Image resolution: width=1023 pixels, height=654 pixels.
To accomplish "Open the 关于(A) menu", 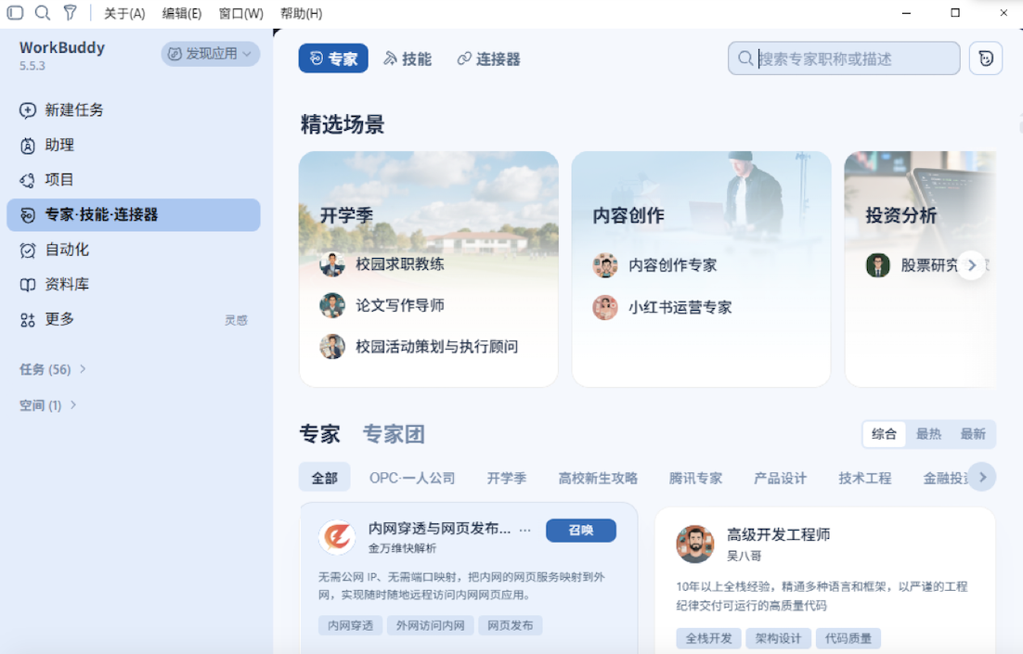I will click(124, 14).
